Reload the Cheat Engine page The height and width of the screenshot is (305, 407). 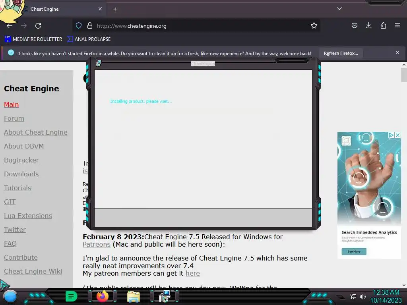[x=38, y=26]
